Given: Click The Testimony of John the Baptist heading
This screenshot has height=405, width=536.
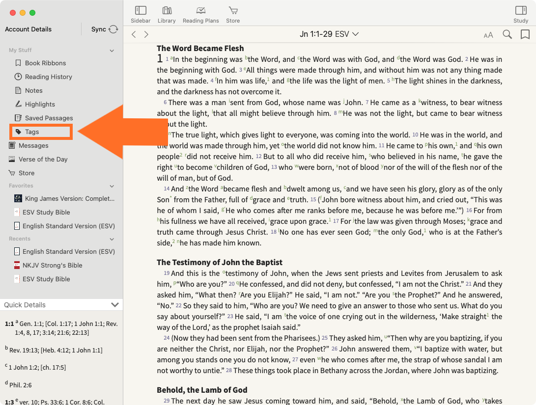Looking at the screenshot, I should (x=220, y=262).
